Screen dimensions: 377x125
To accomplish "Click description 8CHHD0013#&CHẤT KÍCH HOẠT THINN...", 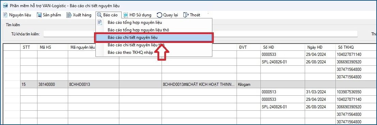I will [x=199, y=84].
